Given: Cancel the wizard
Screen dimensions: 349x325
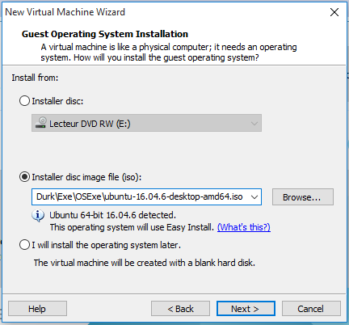Looking at the screenshot, I should click(x=311, y=309).
